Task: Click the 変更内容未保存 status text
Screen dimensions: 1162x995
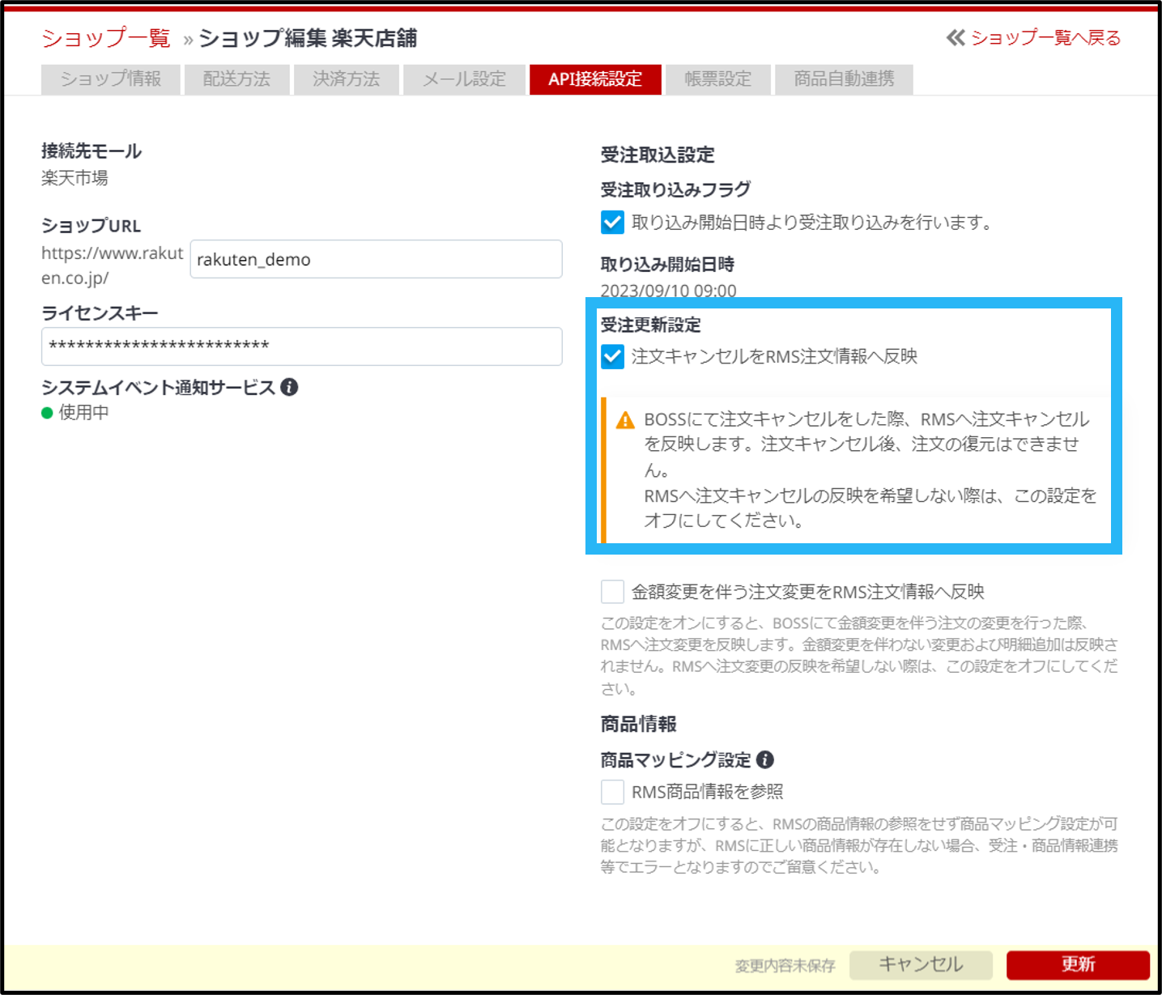Action: point(785,966)
